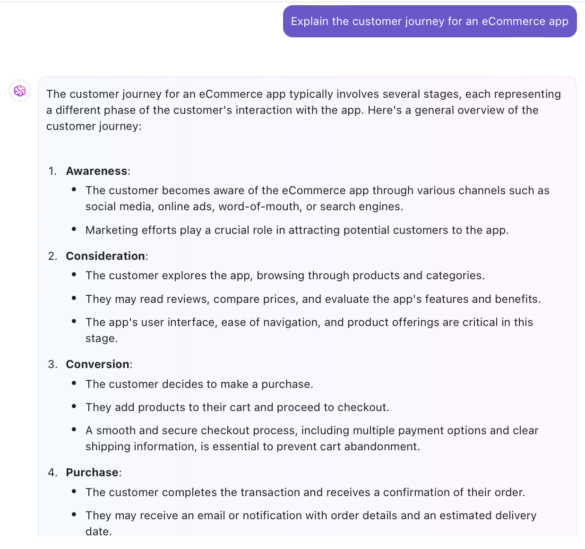Tap the avatar circle beside the first paragraph
The height and width of the screenshot is (549, 585).
tap(19, 90)
